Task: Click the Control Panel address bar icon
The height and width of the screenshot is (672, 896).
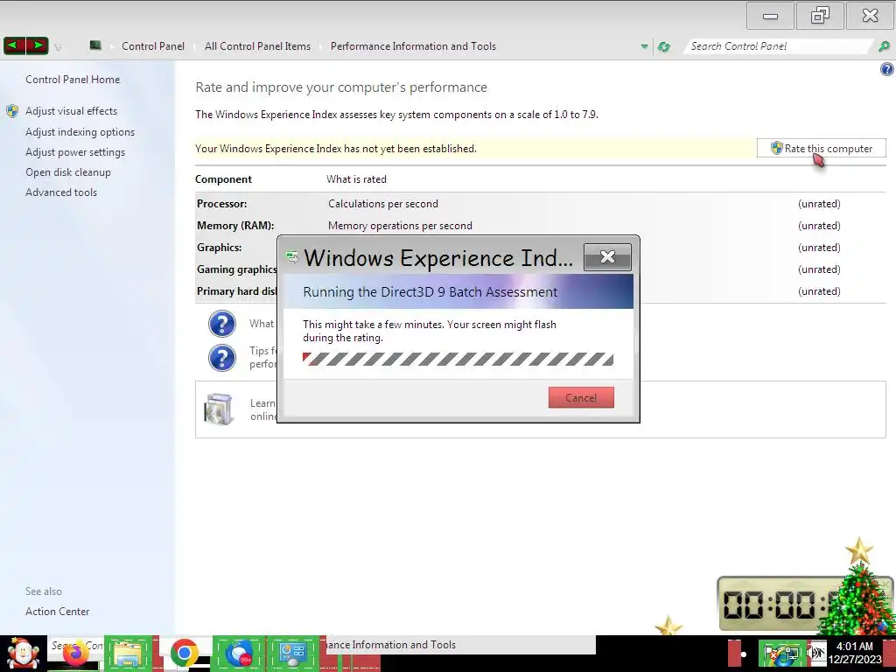Action: [95, 45]
